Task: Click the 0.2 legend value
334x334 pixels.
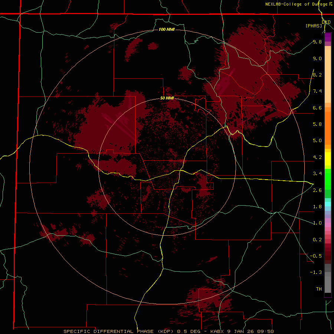Action: click(x=317, y=240)
